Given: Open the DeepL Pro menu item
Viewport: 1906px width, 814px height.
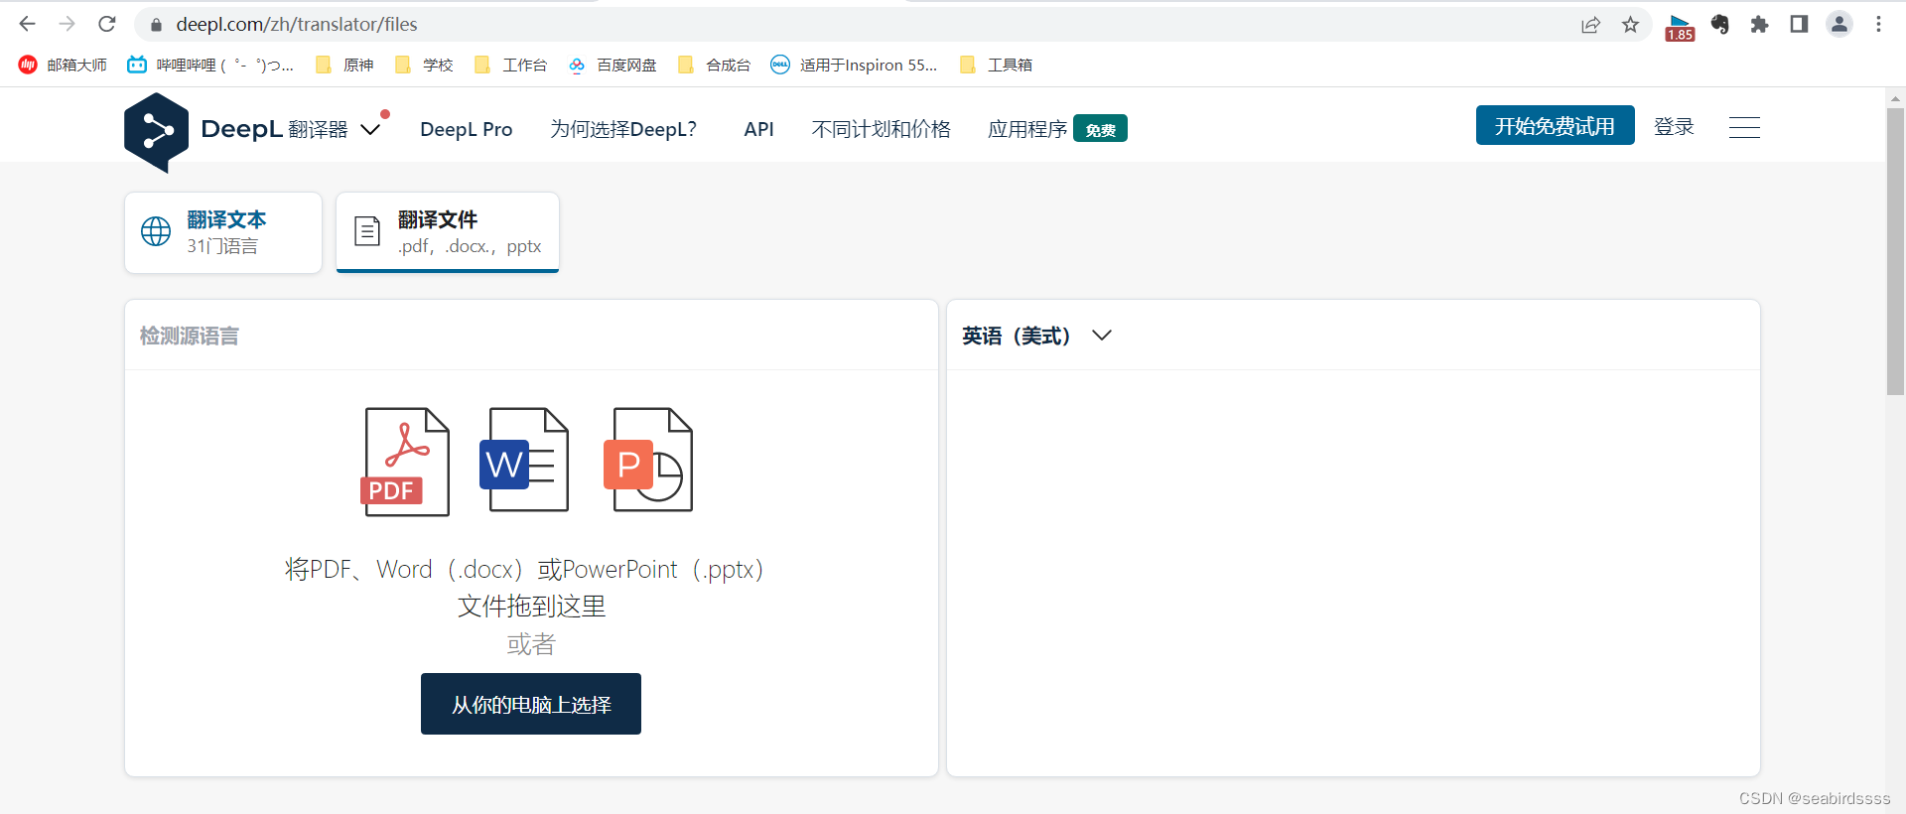Looking at the screenshot, I should (467, 129).
